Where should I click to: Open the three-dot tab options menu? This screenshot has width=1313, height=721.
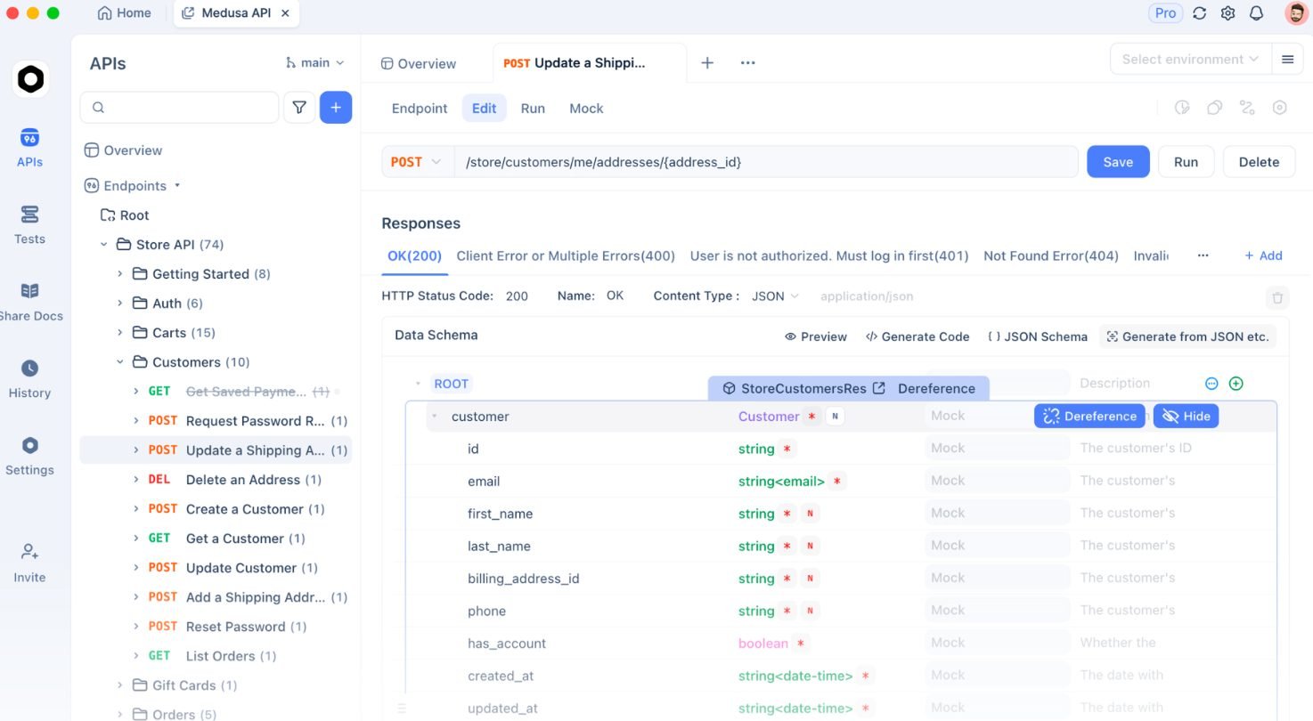point(748,62)
